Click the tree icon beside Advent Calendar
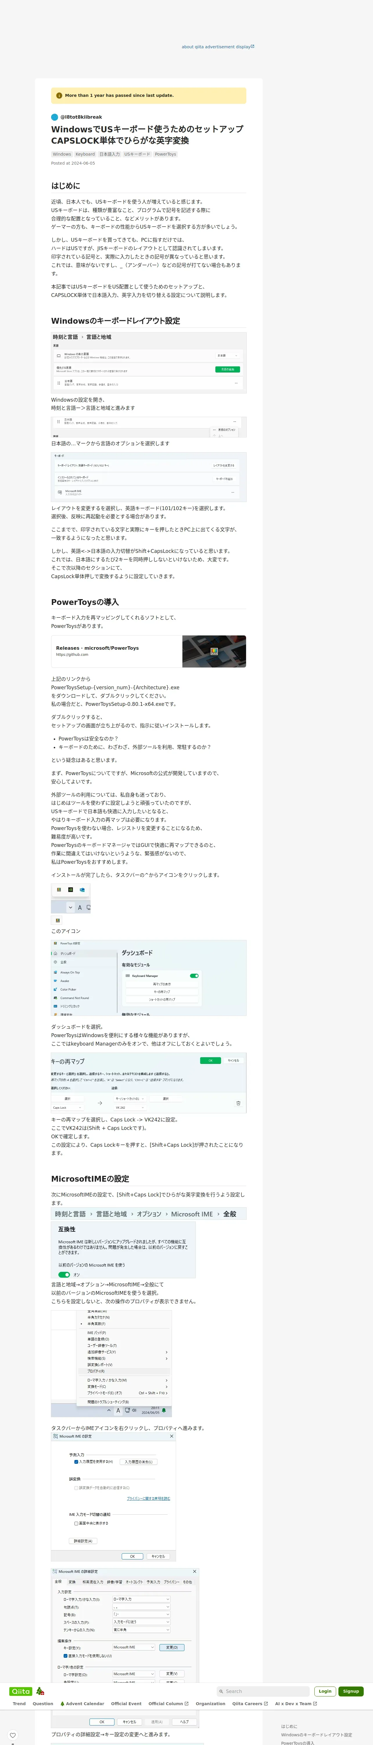Viewport: 373px width, 1745px height. [x=62, y=1704]
